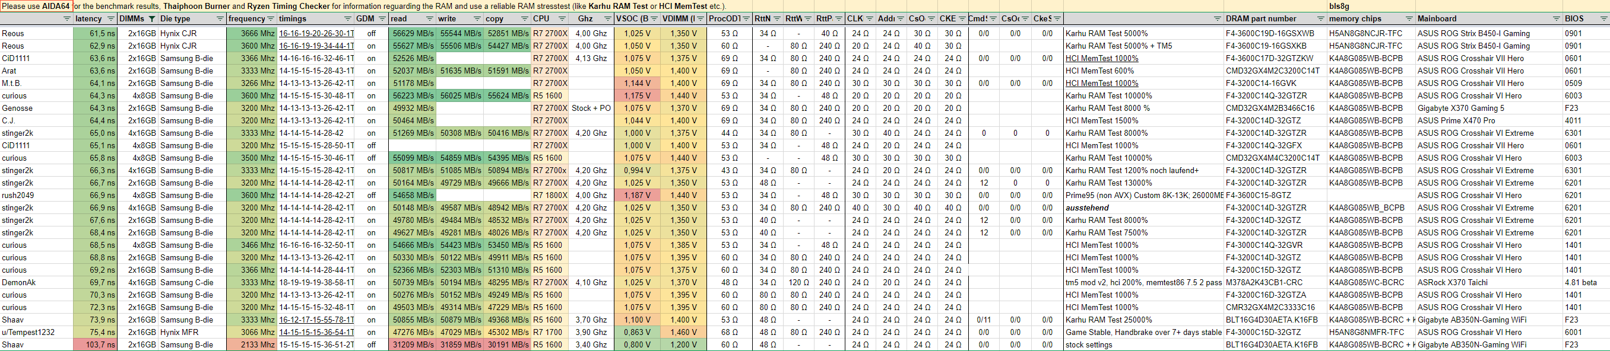The height and width of the screenshot is (351, 1610).
Task: Open the memory chips column filter
Action: (x=1409, y=19)
